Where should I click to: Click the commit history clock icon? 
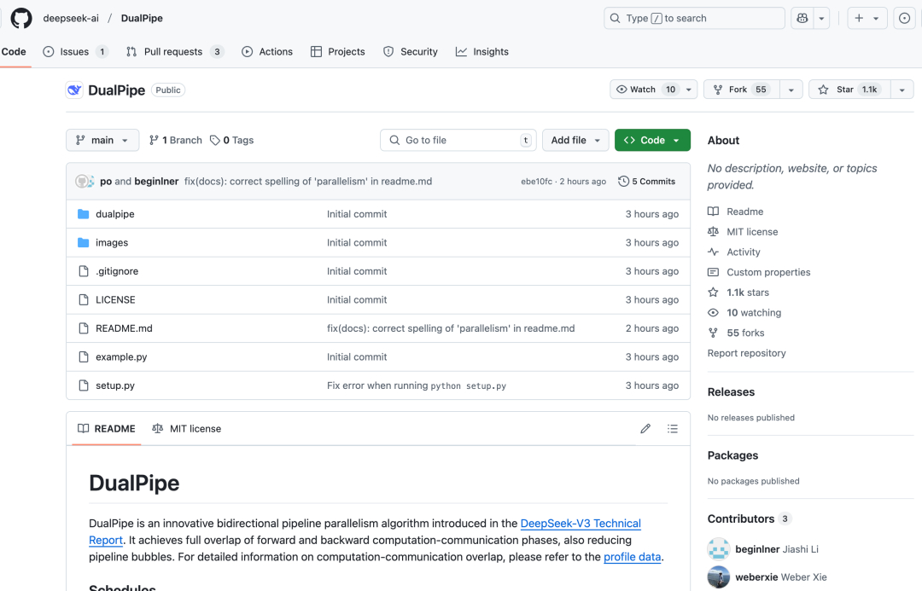[x=623, y=182]
